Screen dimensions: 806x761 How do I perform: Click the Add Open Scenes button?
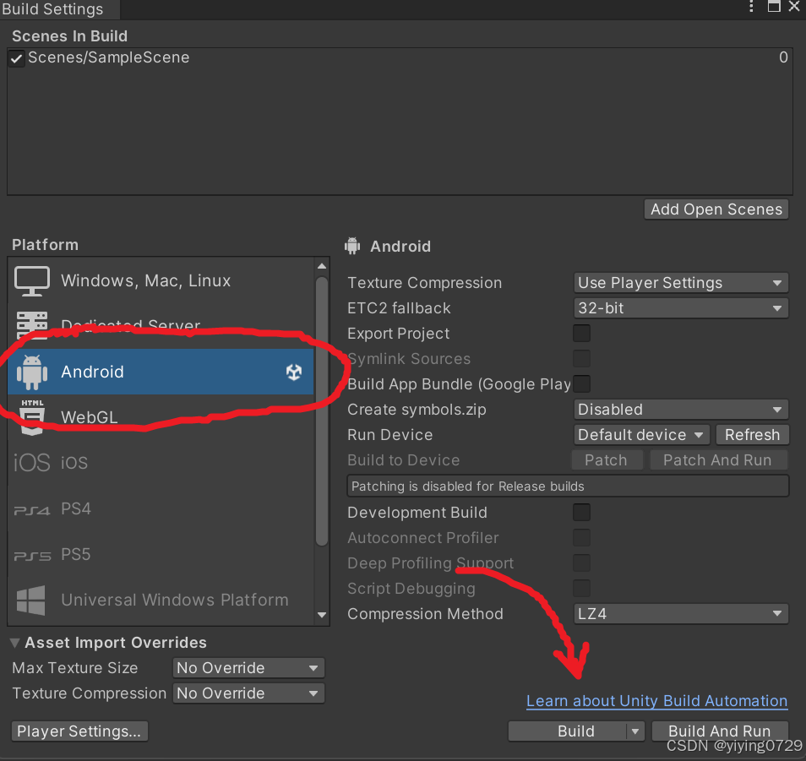pyautogui.click(x=716, y=209)
